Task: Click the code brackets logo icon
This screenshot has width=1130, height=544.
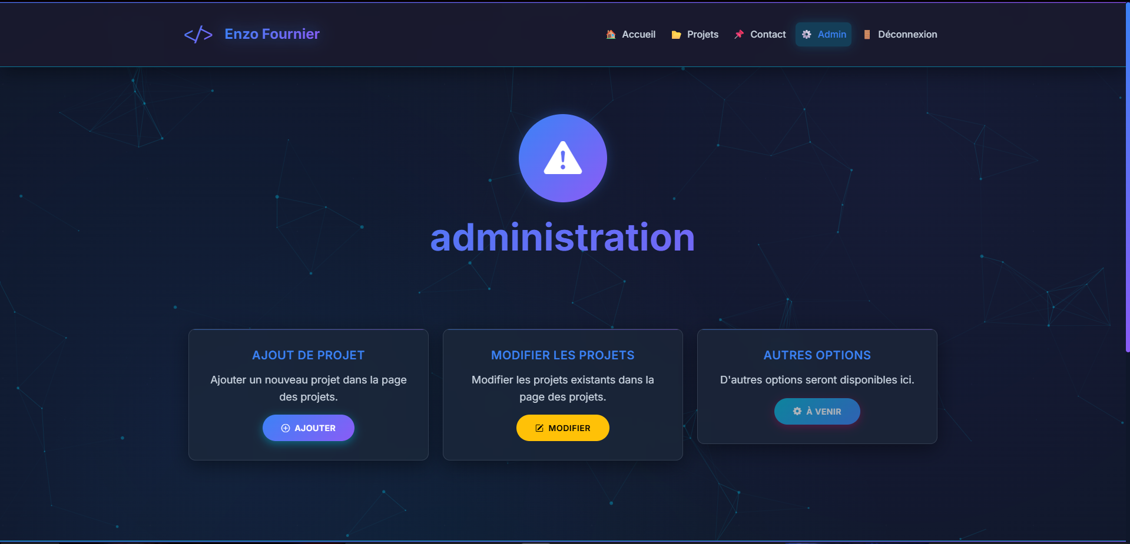Action: pos(198,34)
